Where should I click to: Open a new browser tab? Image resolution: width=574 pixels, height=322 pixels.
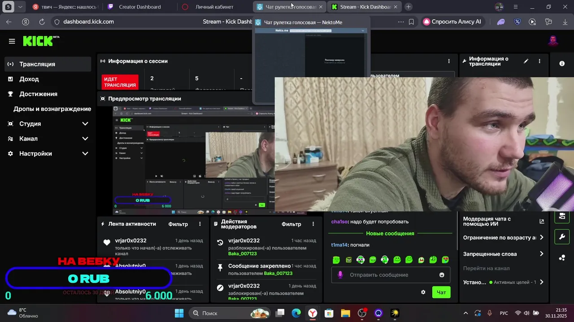point(409,7)
